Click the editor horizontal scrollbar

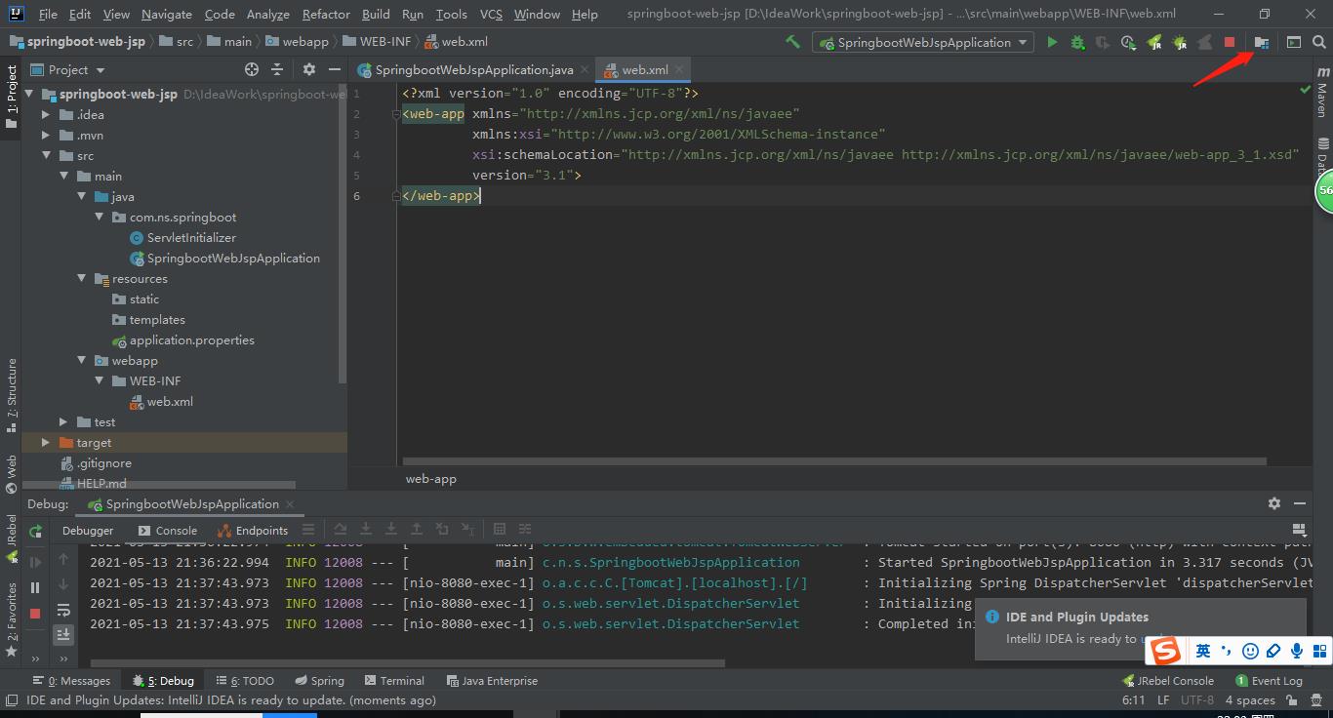(x=834, y=461)
